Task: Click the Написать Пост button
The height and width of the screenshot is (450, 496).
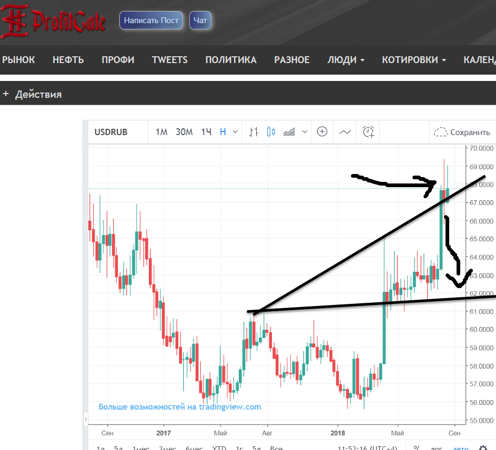Action: click(151, 20)
